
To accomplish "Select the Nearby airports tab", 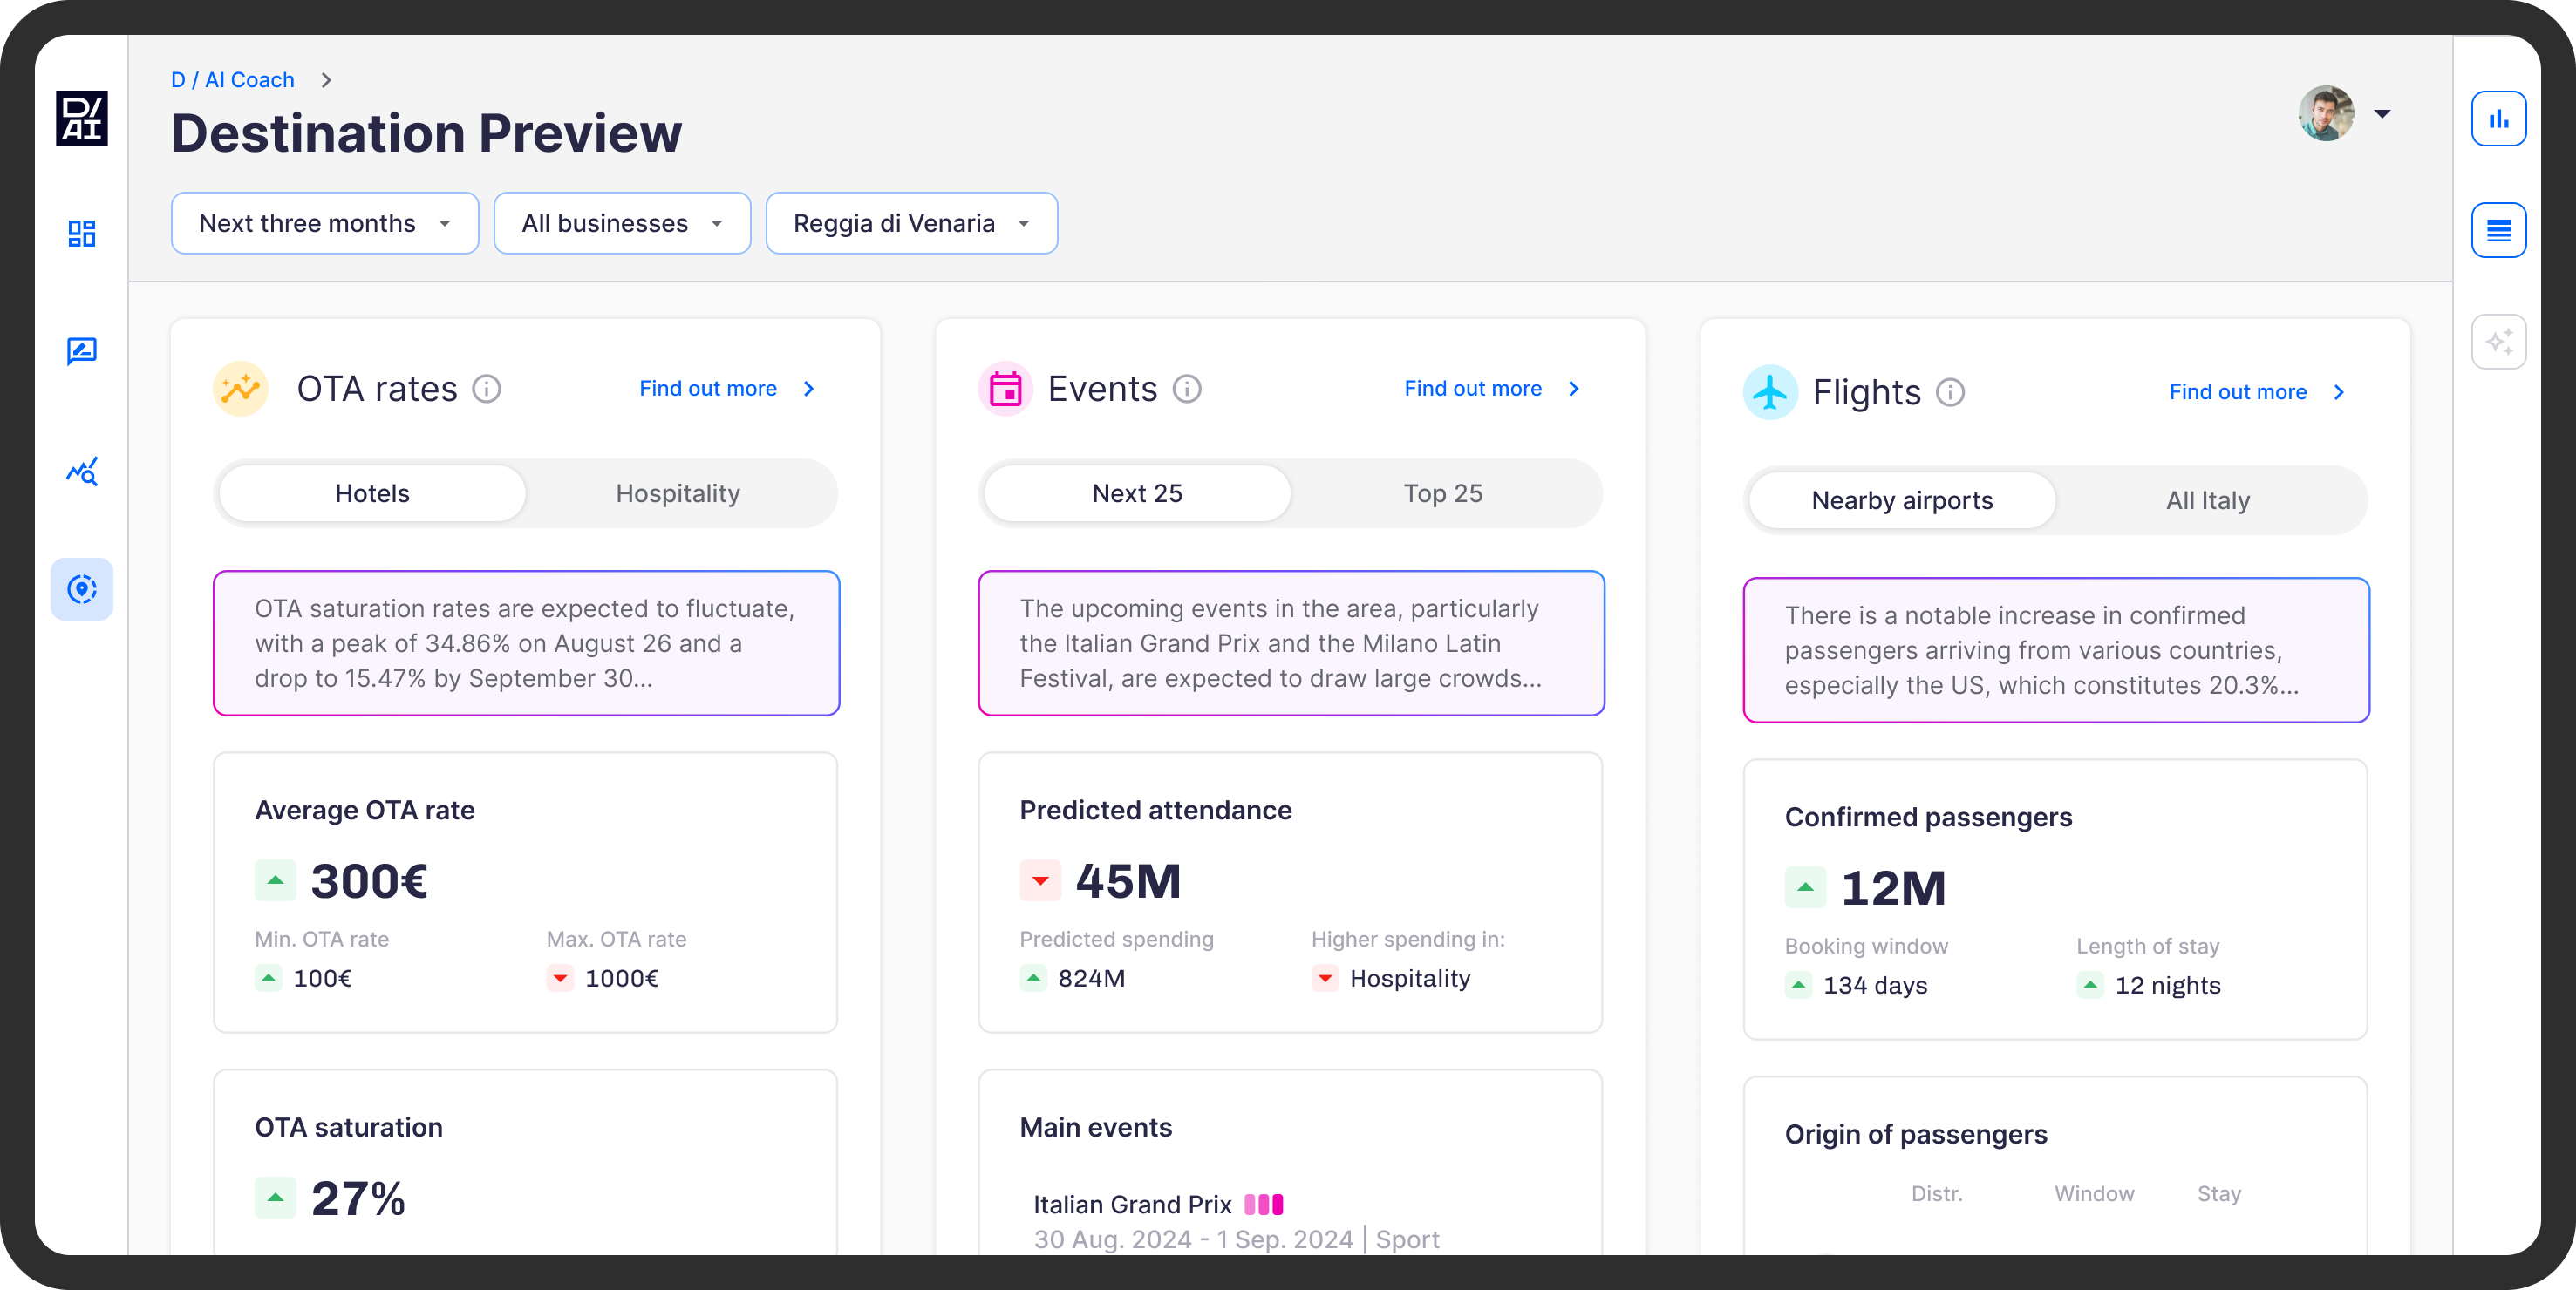I will 1901,500.
